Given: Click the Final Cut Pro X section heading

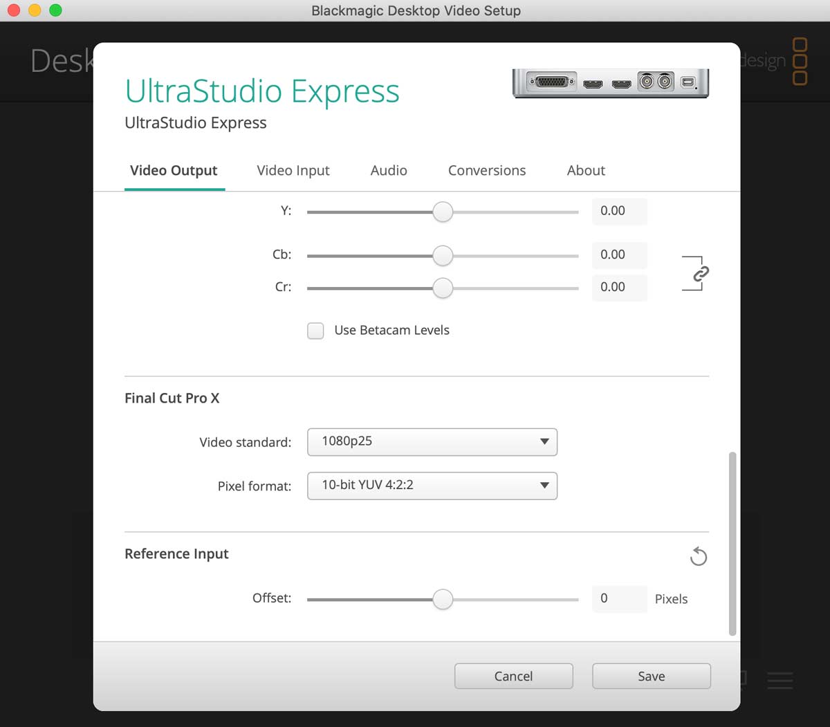Looking at the screenshot, I should 172,398.
